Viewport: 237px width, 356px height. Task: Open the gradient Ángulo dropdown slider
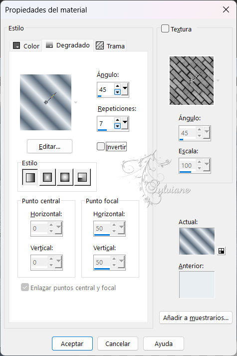125,89
